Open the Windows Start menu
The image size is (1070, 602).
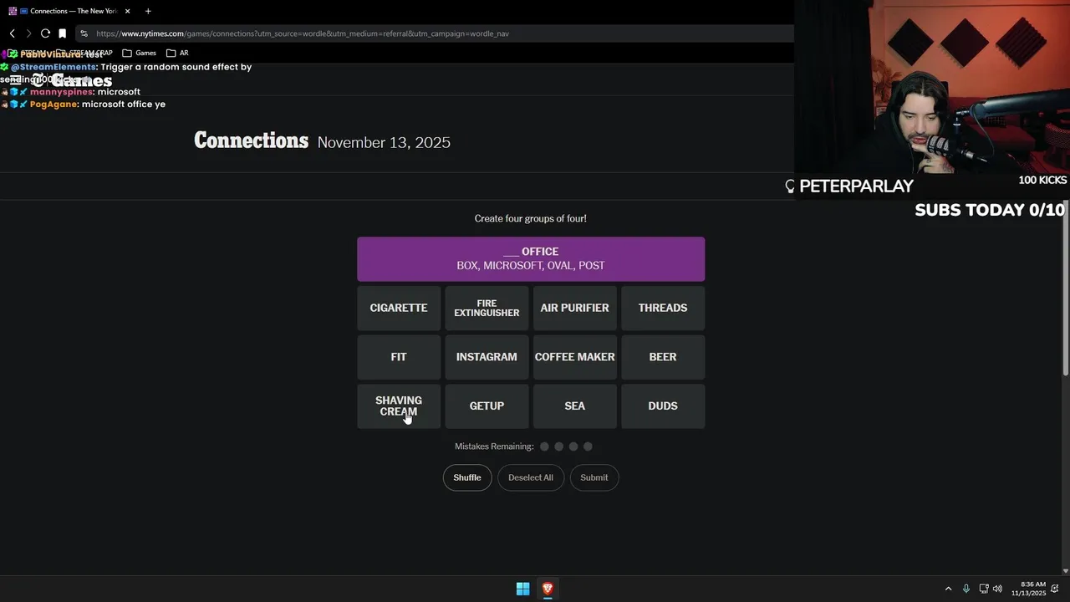click(522, 589)
